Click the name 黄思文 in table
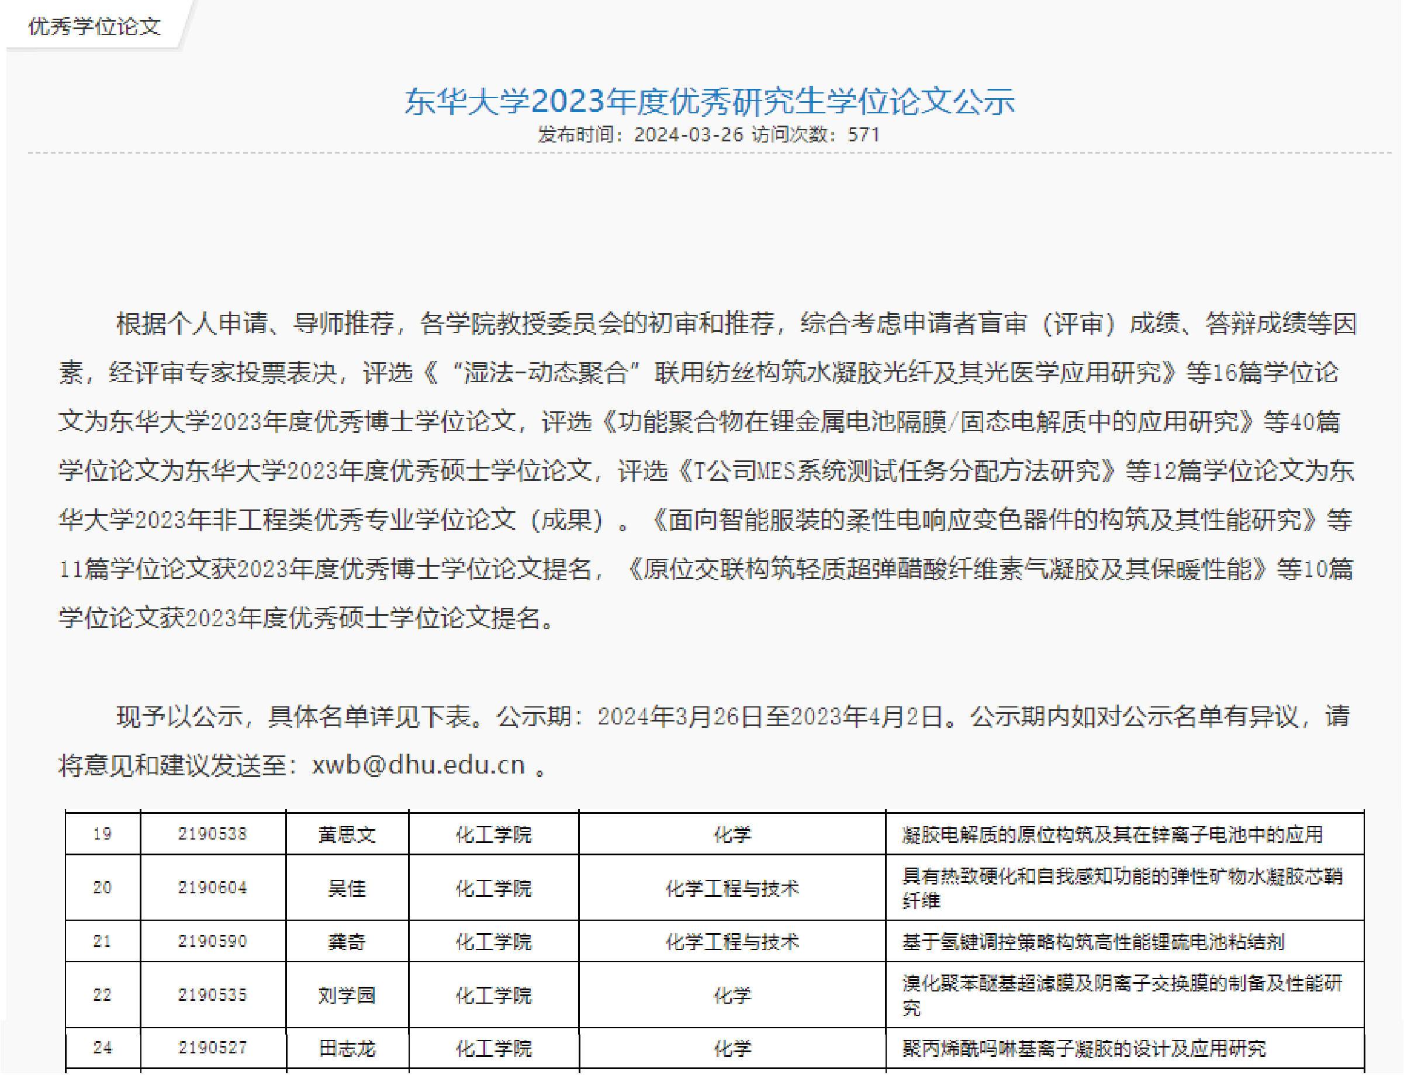1404x1075 pixels. click(347, 834)
